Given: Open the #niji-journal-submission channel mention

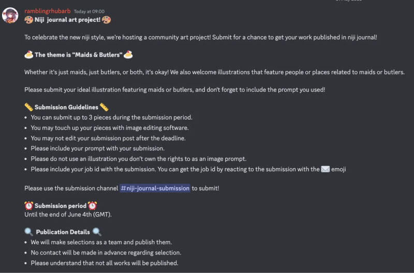Looking at the screenshot, I should [x=155, y=188].
